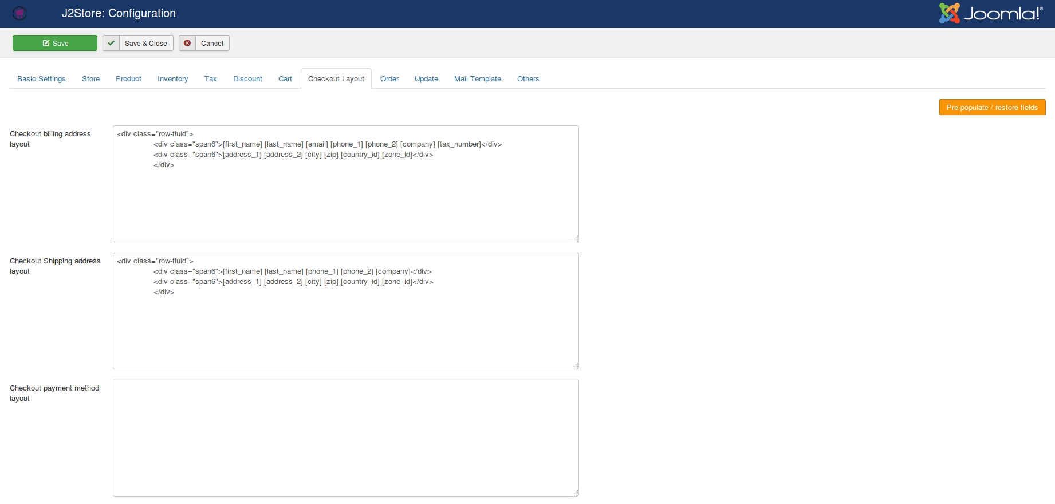Screen dimensions: 1055x504
Task: Select the Checkout Layout tab
Action: click(x=336, y=79)
